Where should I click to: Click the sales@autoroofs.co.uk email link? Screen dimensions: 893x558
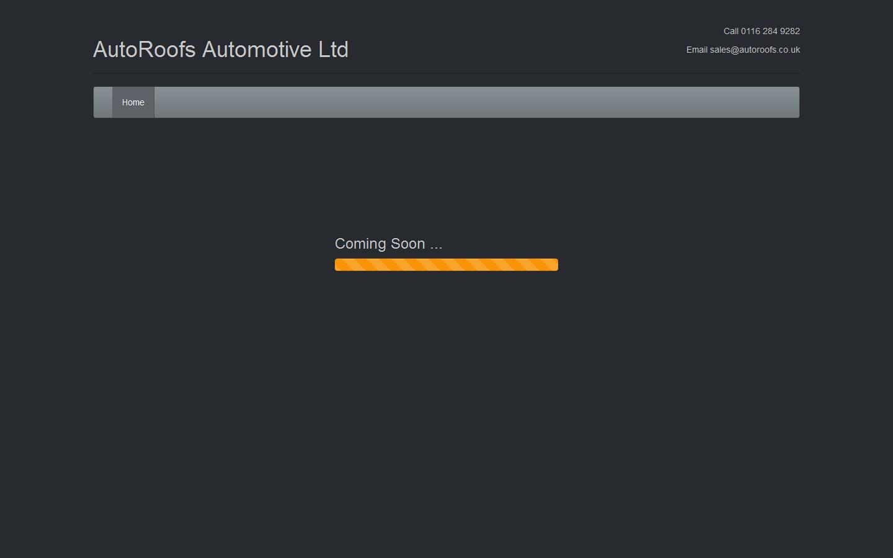pos(755,50)
